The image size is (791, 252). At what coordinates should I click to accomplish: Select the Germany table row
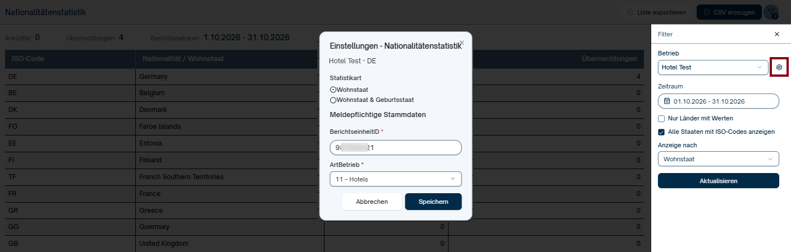click(324, 76)
